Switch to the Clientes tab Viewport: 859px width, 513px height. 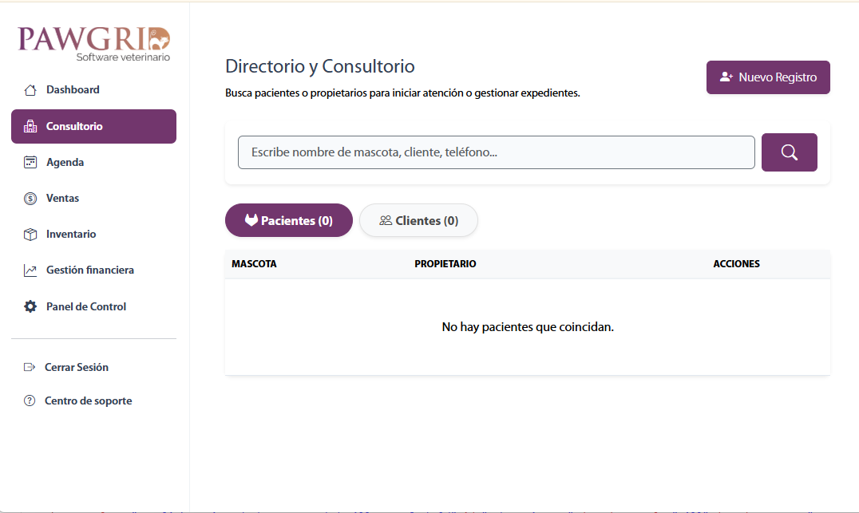point(418,220)
